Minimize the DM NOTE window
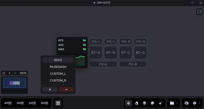The image size is (204, 109). click(x=192, y=3)
